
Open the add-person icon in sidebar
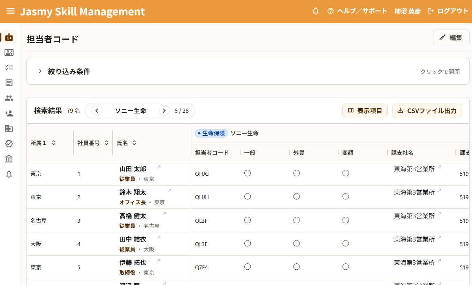[x=9, y=113]
